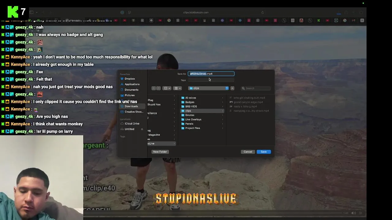This screenshot has height=220, width=392.
Task: Switch to the Gmail browser tab
Action: point(353,20)
